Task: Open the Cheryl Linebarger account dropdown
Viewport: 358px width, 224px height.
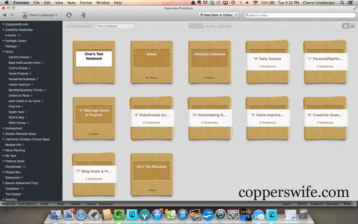Action: click(x=40, y=15)
